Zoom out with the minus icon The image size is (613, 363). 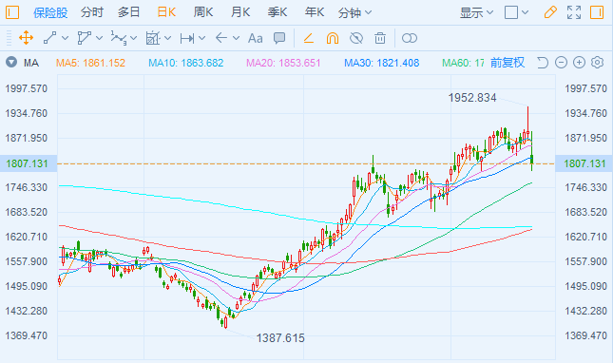(x=561, y=62)
